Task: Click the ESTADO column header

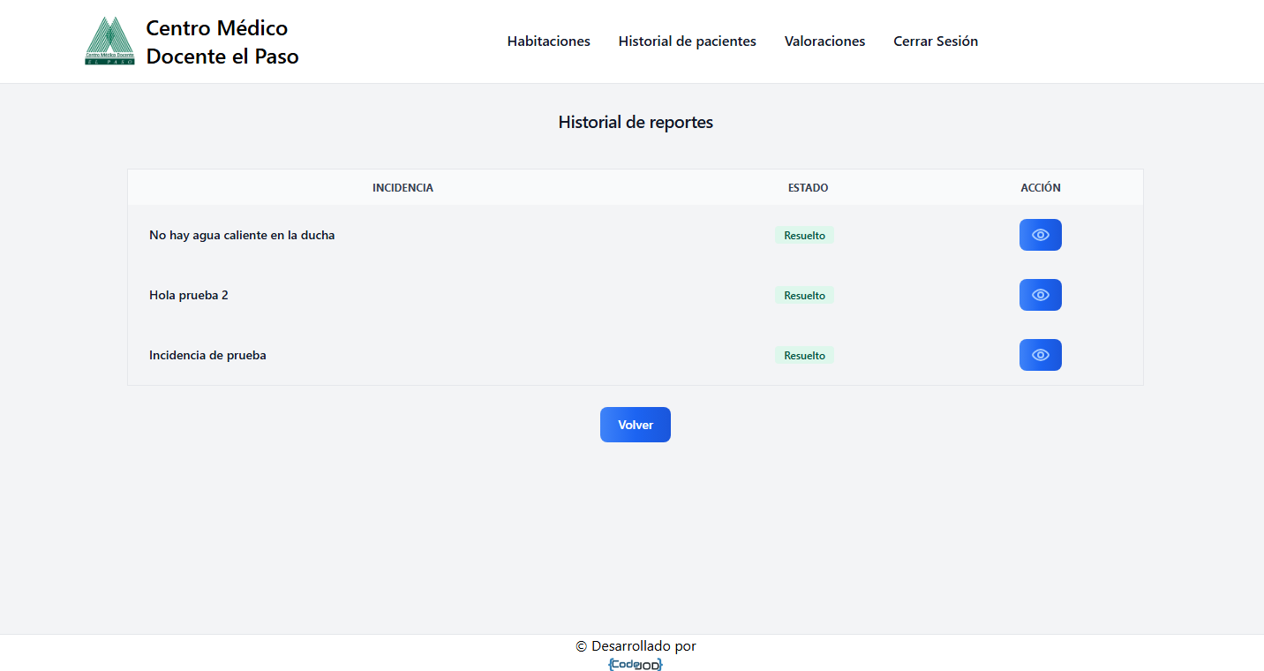Action: point(808,188)
